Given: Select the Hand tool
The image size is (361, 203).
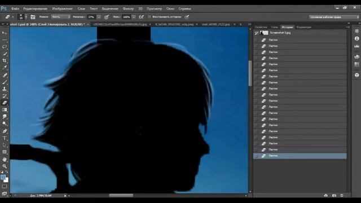Looking at the screenshot, I should 5,159.
